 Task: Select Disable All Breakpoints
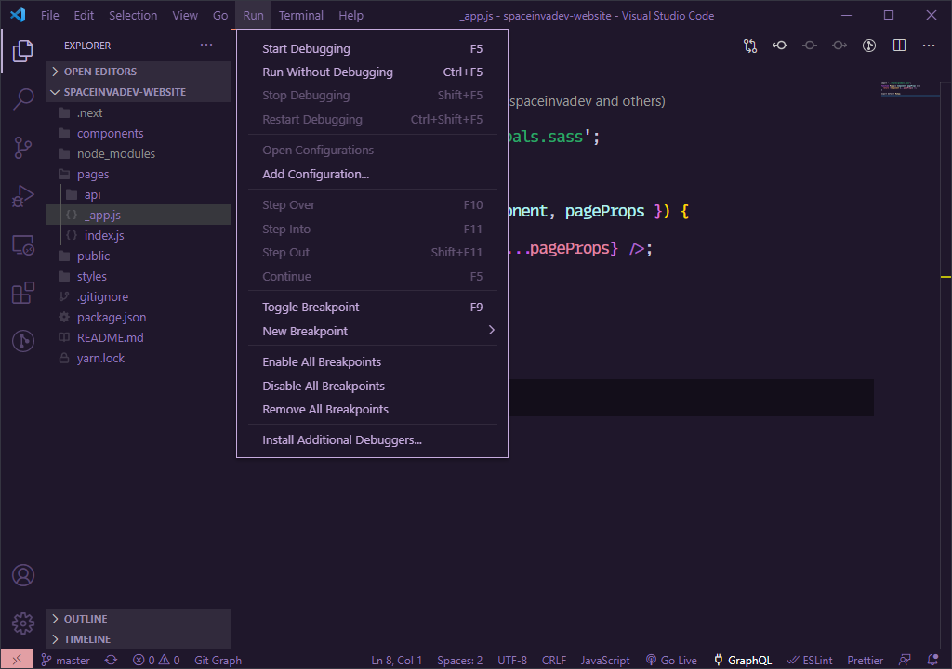pos(372,387)
